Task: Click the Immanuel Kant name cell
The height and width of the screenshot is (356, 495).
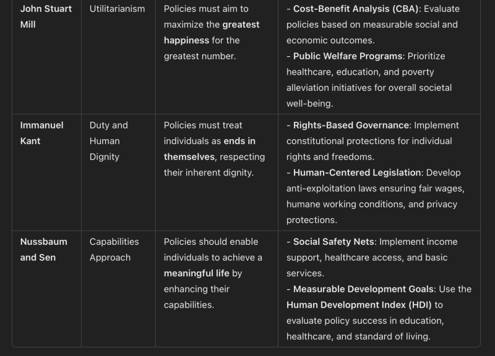Action: (x=41, y=133)
